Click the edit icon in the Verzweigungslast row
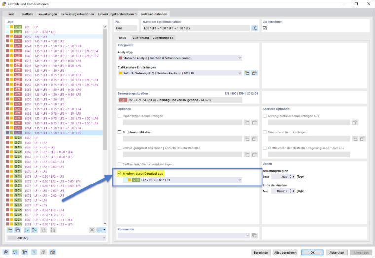Image resolution: width=375 pixels, height=258 pixels. [254, 155]
